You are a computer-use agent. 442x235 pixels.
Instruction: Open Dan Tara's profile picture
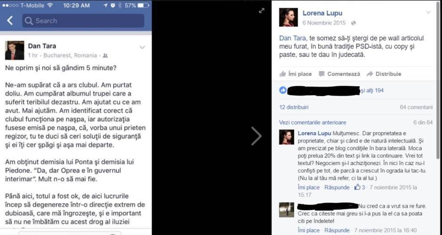point(15,50)
